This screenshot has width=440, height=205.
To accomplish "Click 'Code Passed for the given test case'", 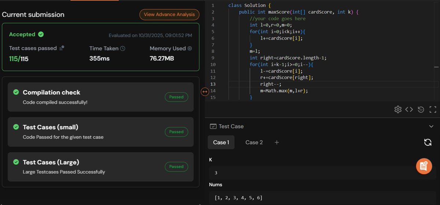I will (63, 137).
